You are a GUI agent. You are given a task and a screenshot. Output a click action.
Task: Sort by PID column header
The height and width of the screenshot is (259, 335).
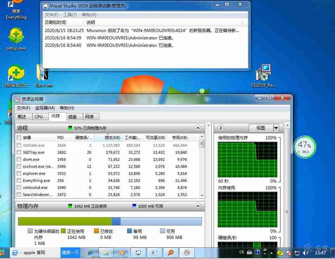[63, 138]
